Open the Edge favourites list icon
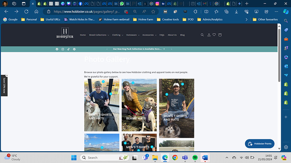The image size is (291, 163). coord(216,11)
